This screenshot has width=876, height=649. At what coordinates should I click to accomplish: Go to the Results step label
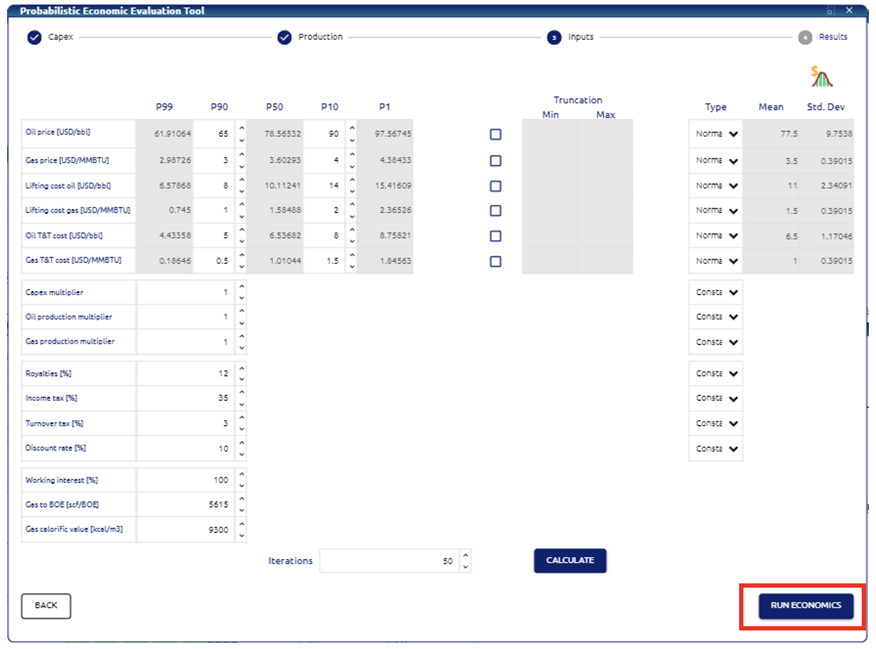coord(833,37)
